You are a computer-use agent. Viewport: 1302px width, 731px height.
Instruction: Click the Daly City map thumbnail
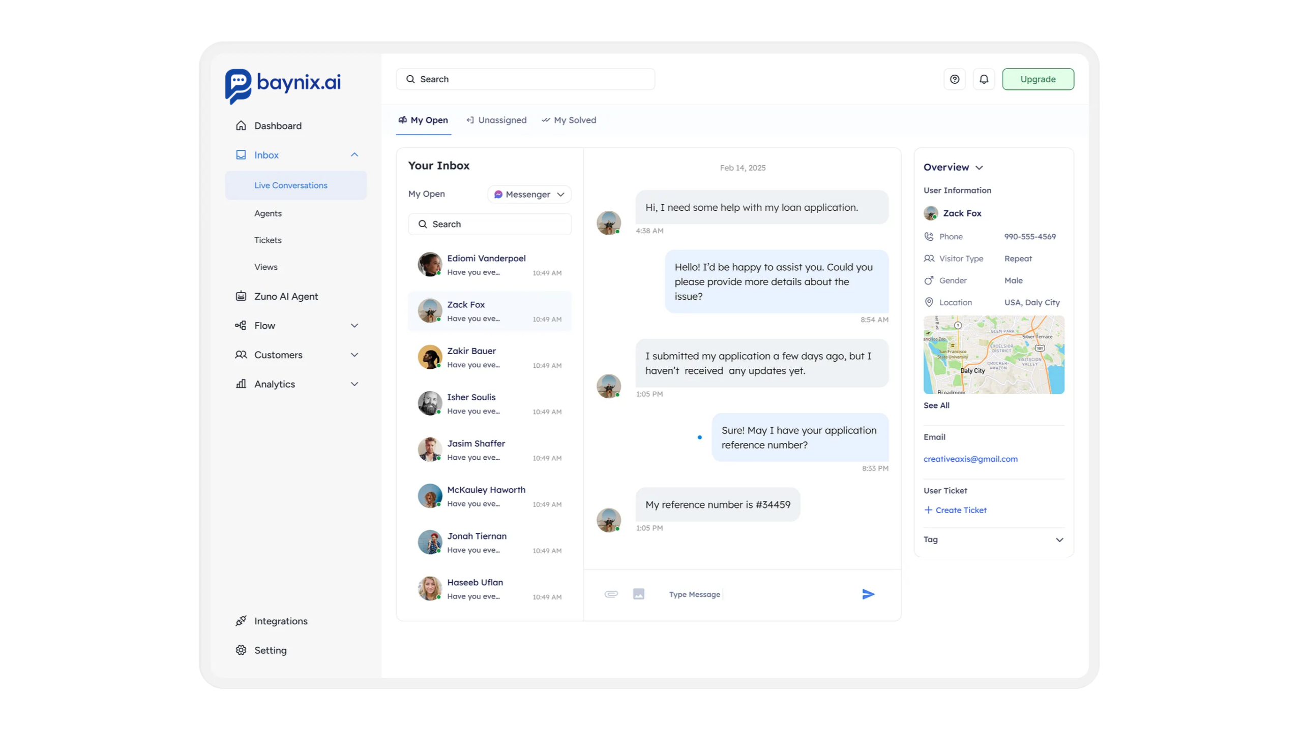993,355
